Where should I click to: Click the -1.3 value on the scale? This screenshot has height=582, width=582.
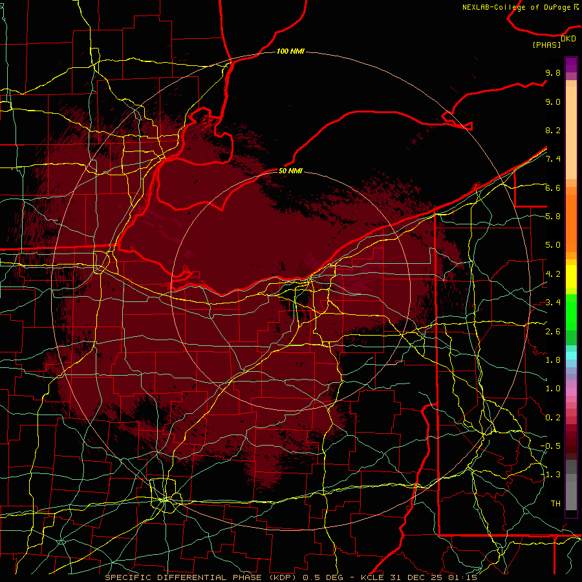(x=550, y=475)
